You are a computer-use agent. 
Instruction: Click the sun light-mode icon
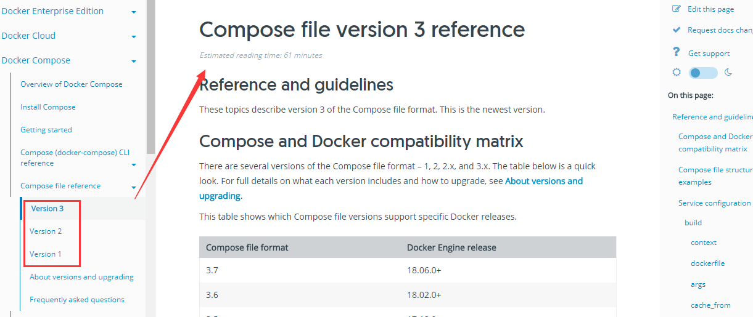(x=677, y=73)
